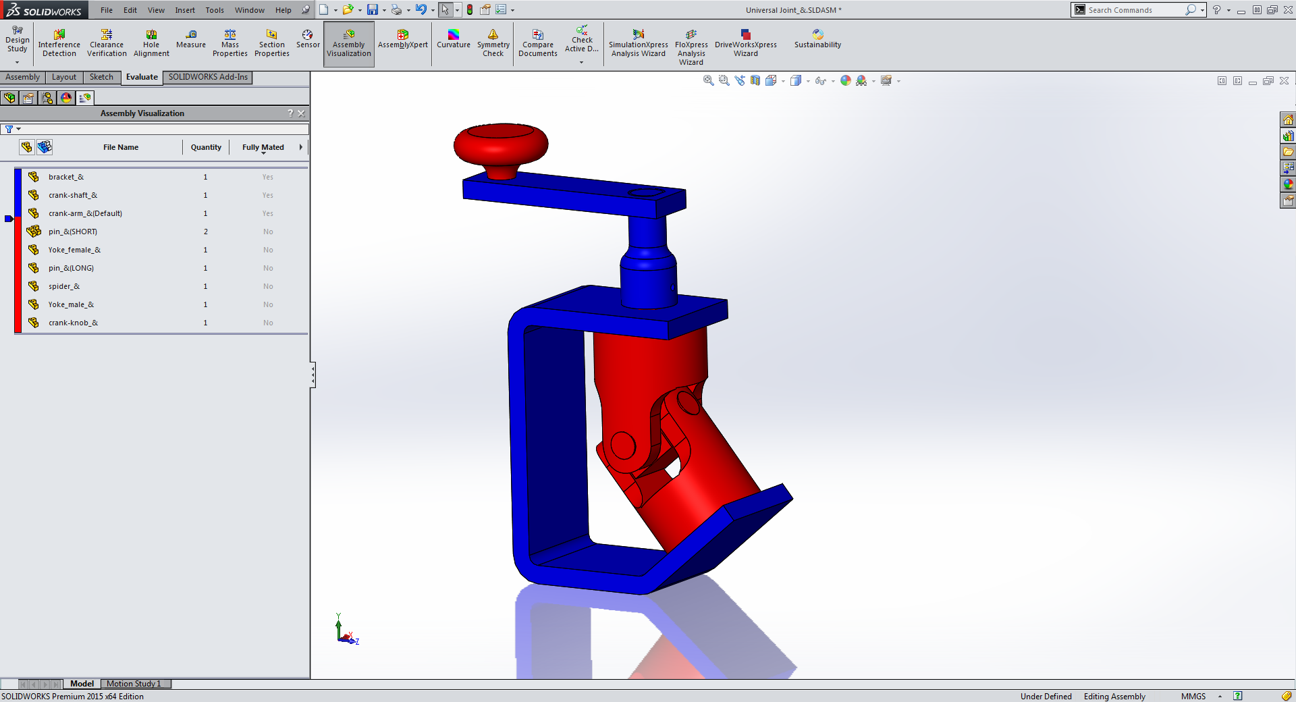Click the Measure tool
This screenshot has height=702, width=1296.
click(x=191, y=39)
